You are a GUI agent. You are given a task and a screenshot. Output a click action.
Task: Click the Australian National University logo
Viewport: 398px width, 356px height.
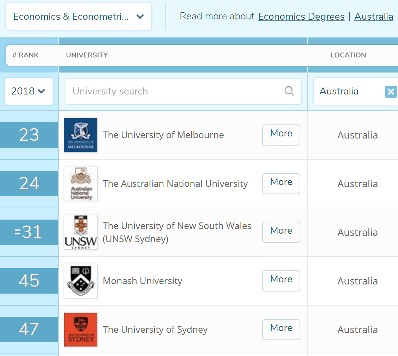80,184
